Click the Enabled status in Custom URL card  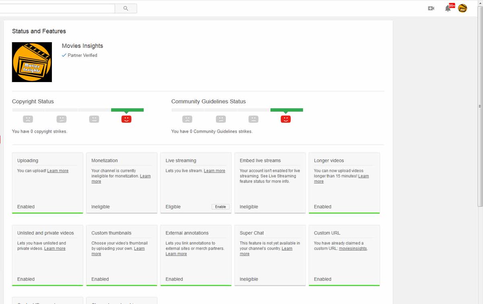tap(323, 279)
